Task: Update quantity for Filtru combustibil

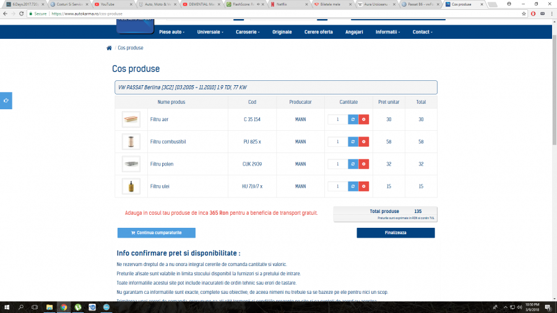Action: [x=353, y=141]
